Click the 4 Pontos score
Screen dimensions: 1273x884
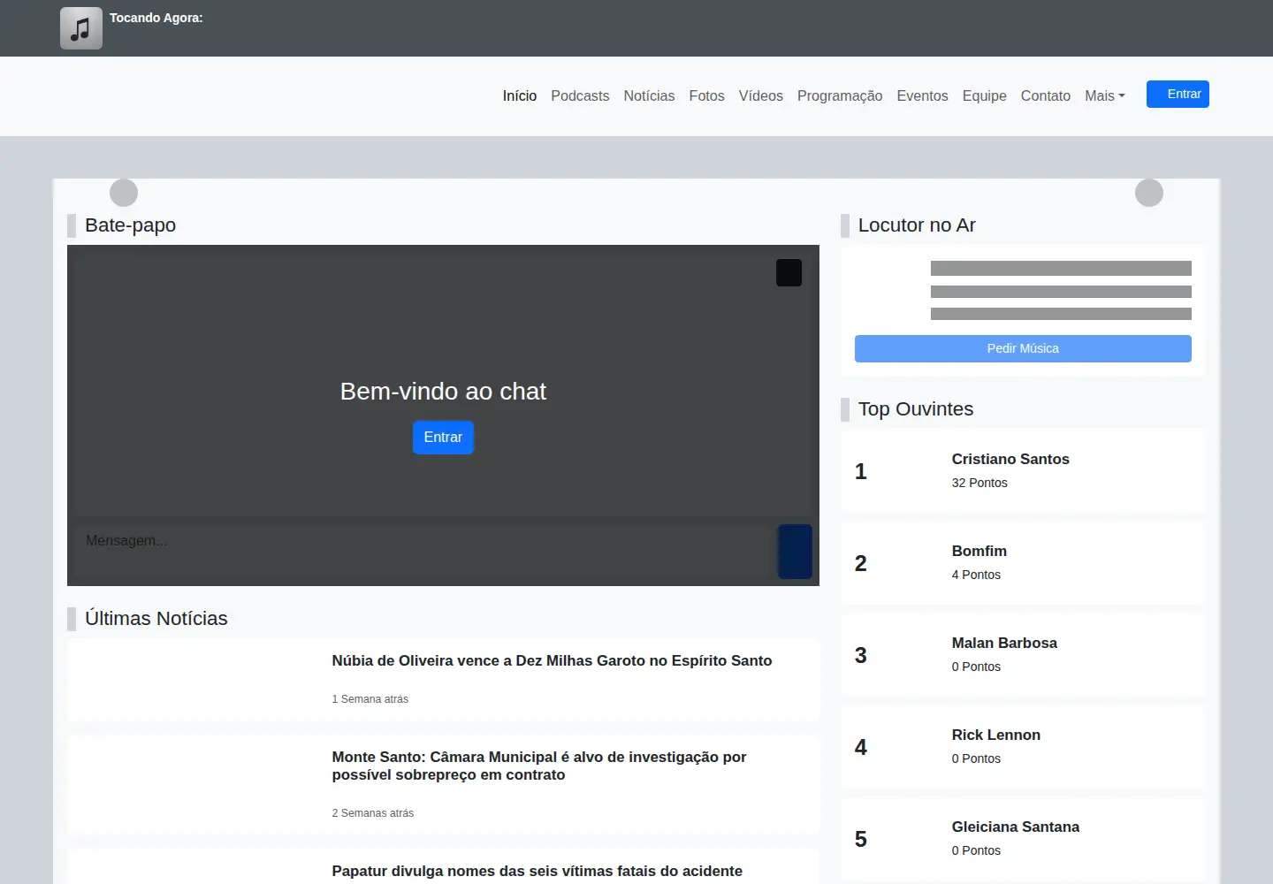(x=976, y=575)
